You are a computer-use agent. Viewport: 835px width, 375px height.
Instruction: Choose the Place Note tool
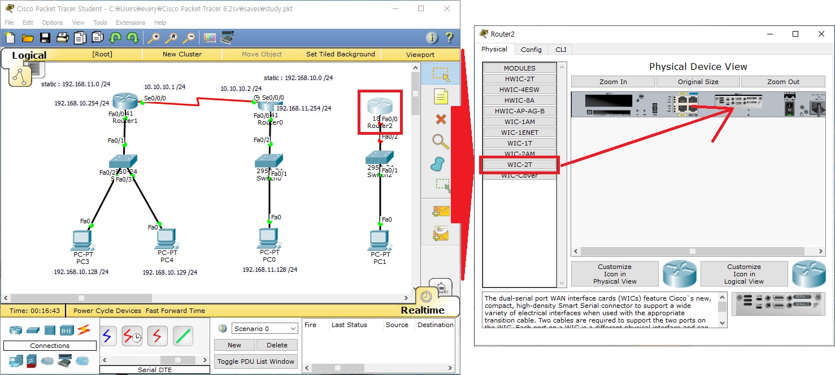coord(441,97)
